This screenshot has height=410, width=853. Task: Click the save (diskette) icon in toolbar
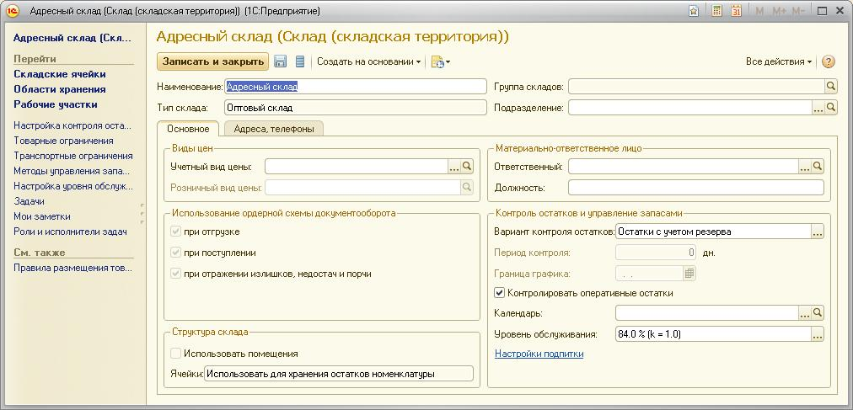(280, 62)
